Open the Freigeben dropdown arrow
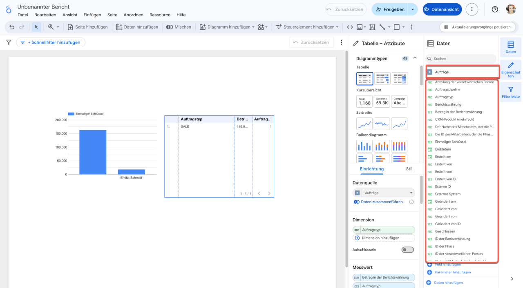 point(413,9)
